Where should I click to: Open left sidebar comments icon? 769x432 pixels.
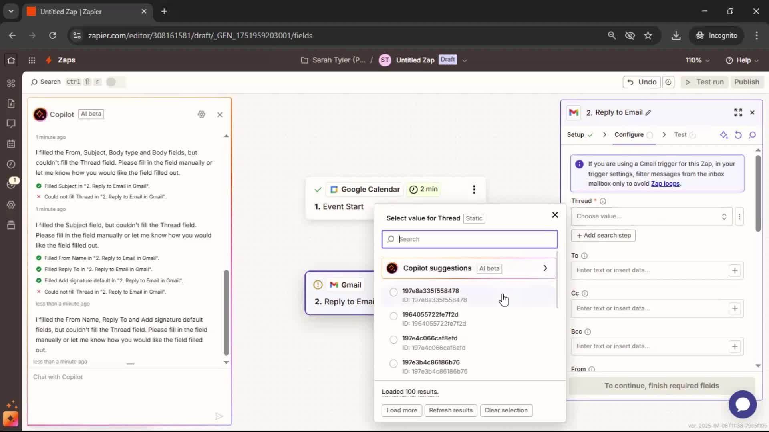click(11, 124)
